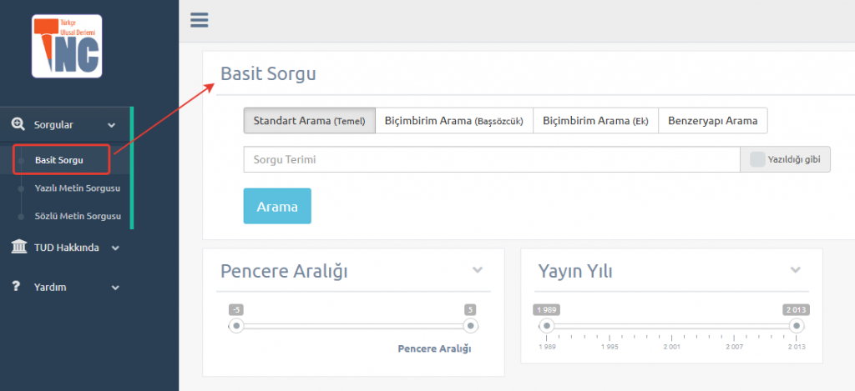This screenshot has height=391, width=855.
Task: Open Yazılı Metin Sorgusu in sidebar
Action: click(x=78, y=188)
